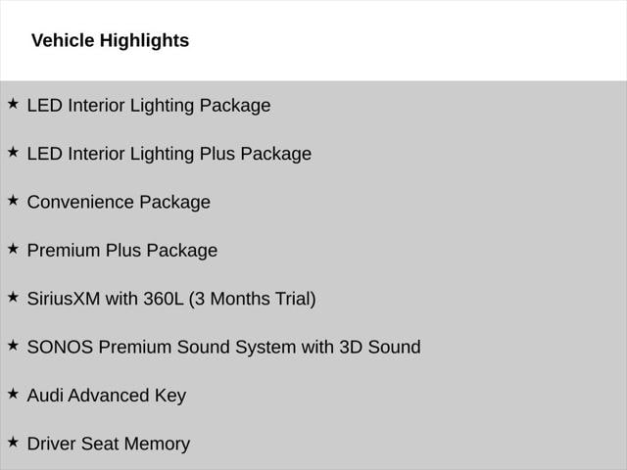Screen dimensions: 627x470
Task: Click the star icon beside Premium Plus Package
Action: 13,249
